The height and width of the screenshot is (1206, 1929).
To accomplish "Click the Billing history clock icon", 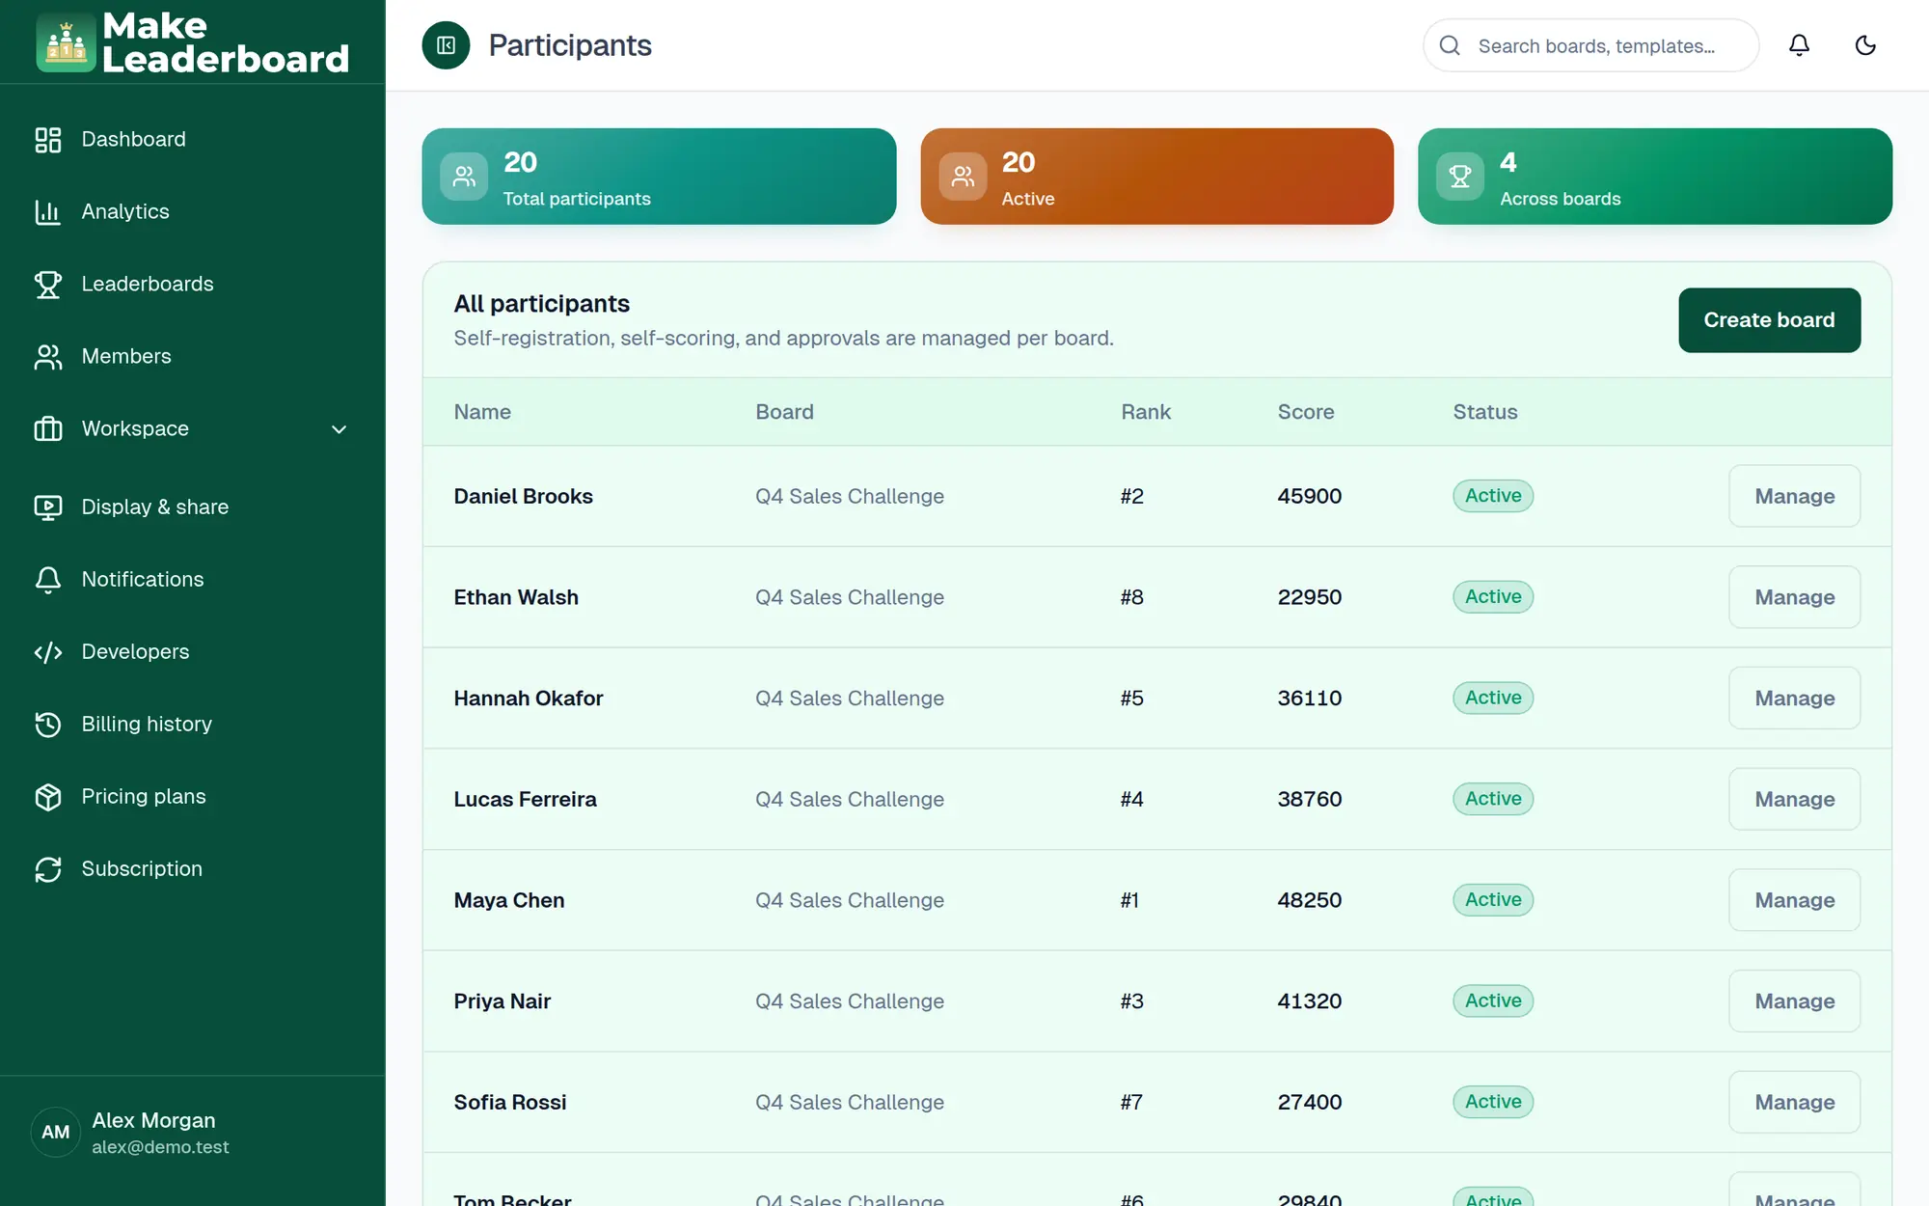I will (x=47, y=725).
